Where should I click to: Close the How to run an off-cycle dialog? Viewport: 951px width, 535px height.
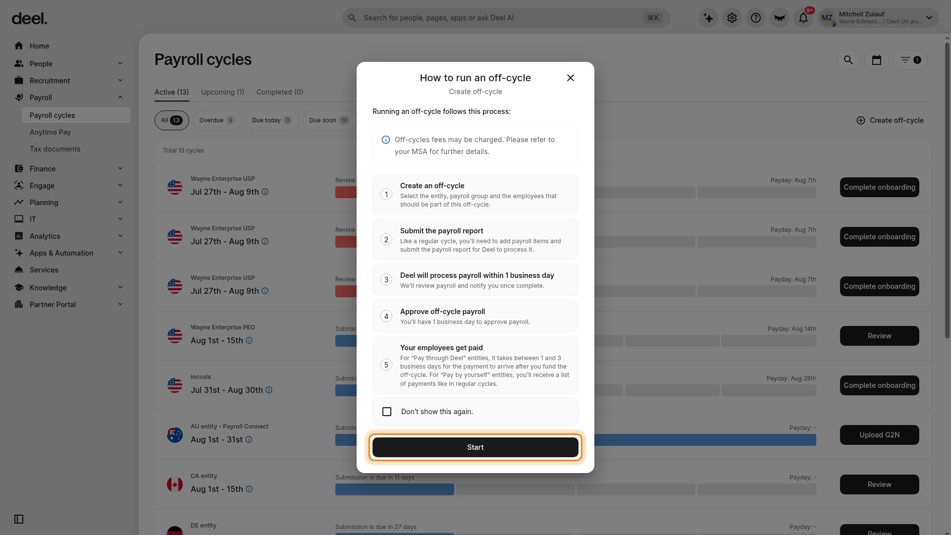571,78
